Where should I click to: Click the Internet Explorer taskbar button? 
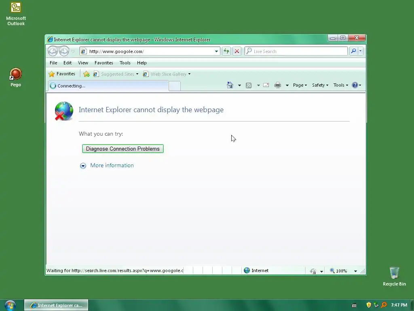[56, 305]
